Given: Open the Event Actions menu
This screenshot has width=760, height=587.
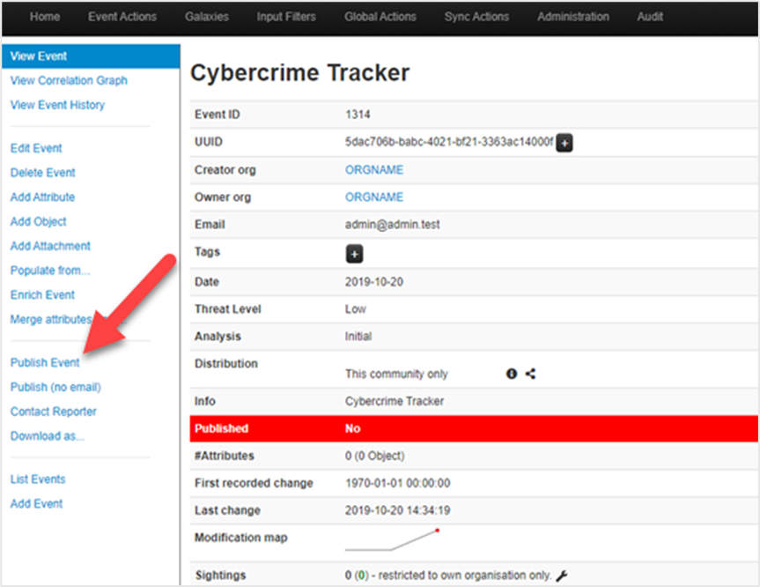Looking at the screenshot, I should (122, 17).
